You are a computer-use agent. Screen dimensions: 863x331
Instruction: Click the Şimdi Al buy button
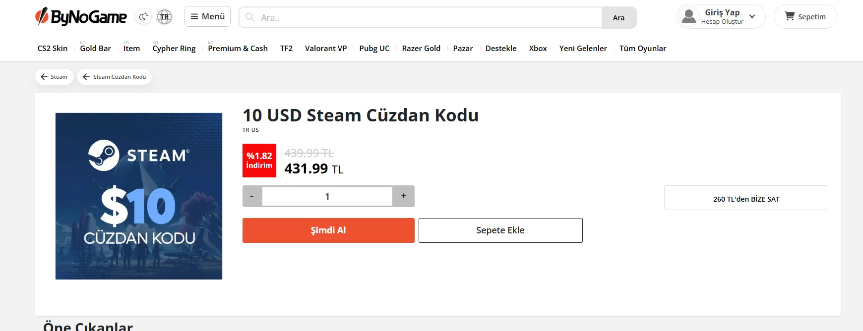click(x=328, y=230)
